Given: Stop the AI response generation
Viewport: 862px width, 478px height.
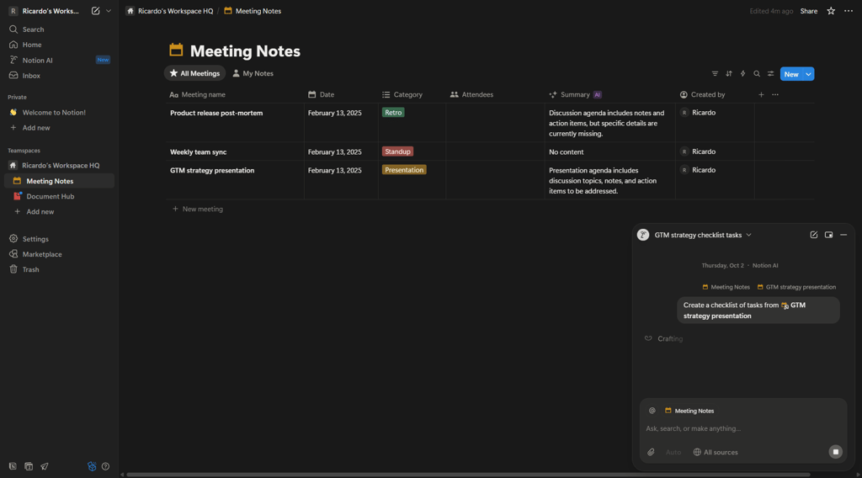Looking at the screenshot, I should point(836,452).
